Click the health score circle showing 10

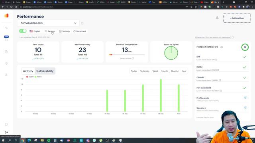pyautogui.click(x=245, y=47)
